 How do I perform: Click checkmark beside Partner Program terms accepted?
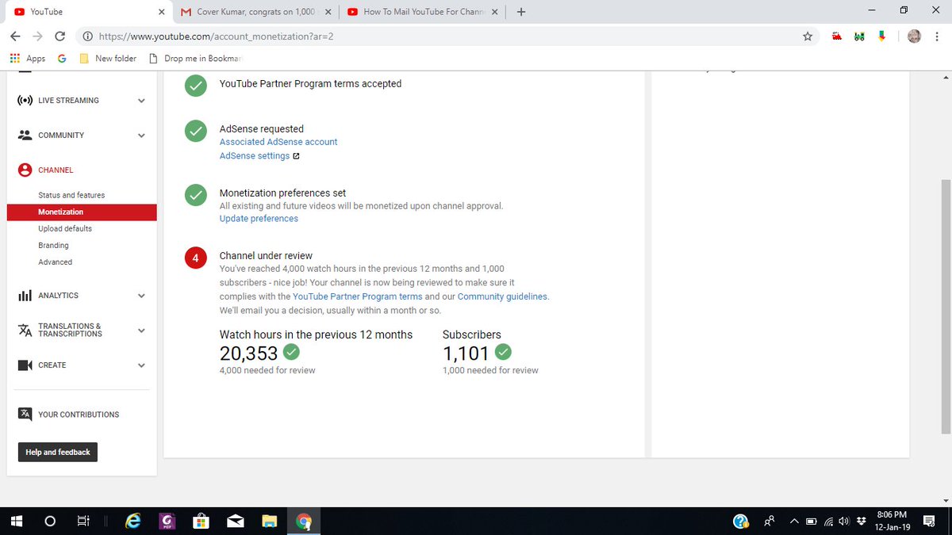click(195, 86)
